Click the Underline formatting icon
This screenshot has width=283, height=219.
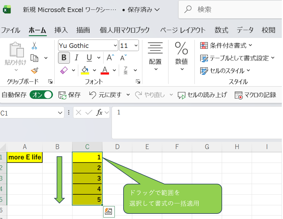tap(89, 58)
